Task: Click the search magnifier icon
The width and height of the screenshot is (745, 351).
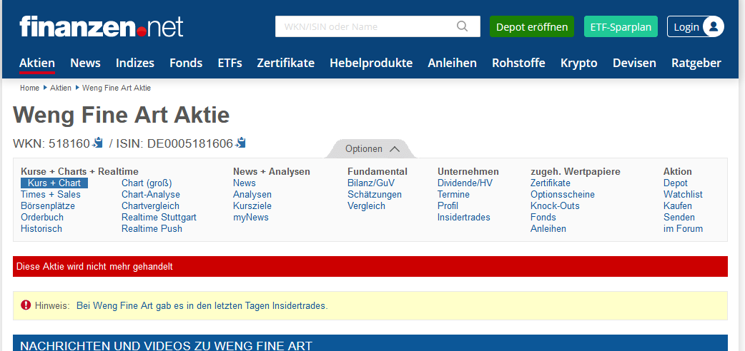Action: pyautogui.click(x=462, y=26)
